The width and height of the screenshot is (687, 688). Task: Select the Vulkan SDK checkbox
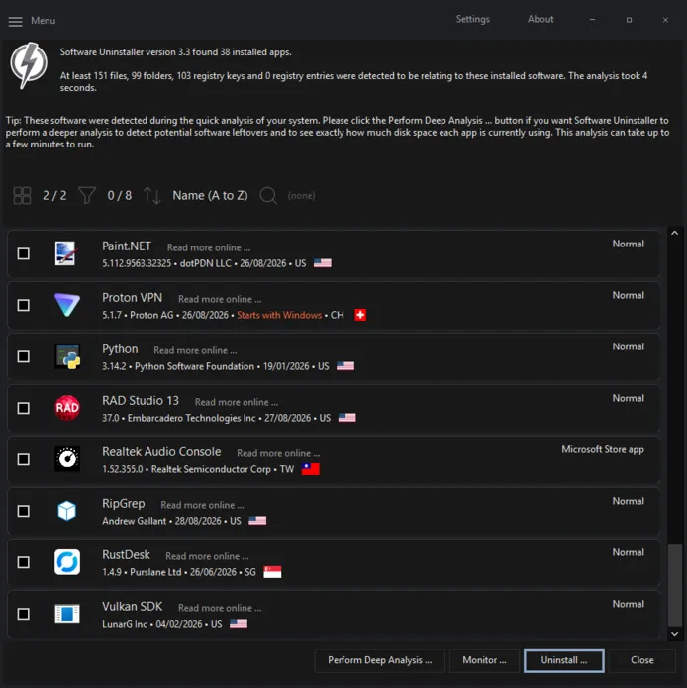click(23, 614)
